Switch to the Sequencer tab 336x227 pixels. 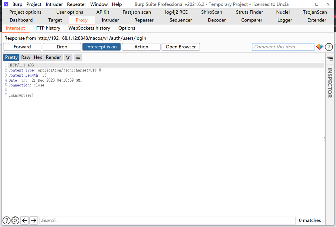[x=181, y=20]
